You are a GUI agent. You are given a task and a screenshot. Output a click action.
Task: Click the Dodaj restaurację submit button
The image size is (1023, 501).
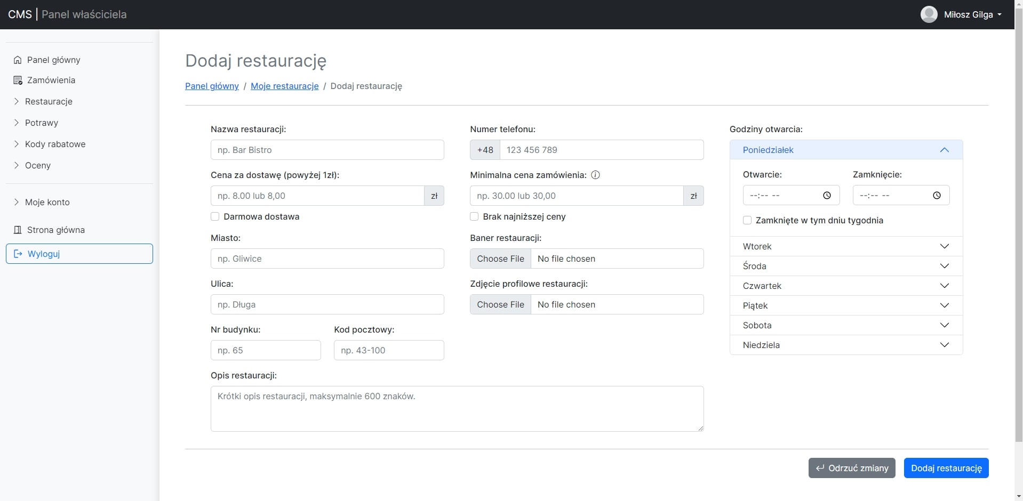[x=946, y=468]
